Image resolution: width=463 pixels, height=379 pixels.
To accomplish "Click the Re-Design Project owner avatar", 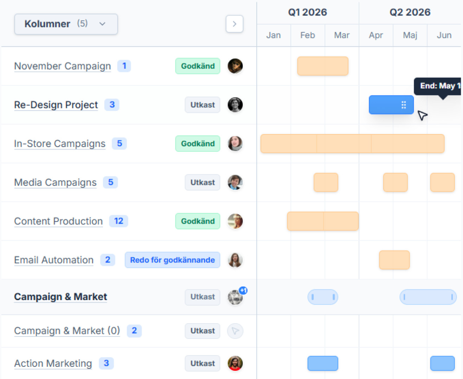I will click(x=235, y=105).
